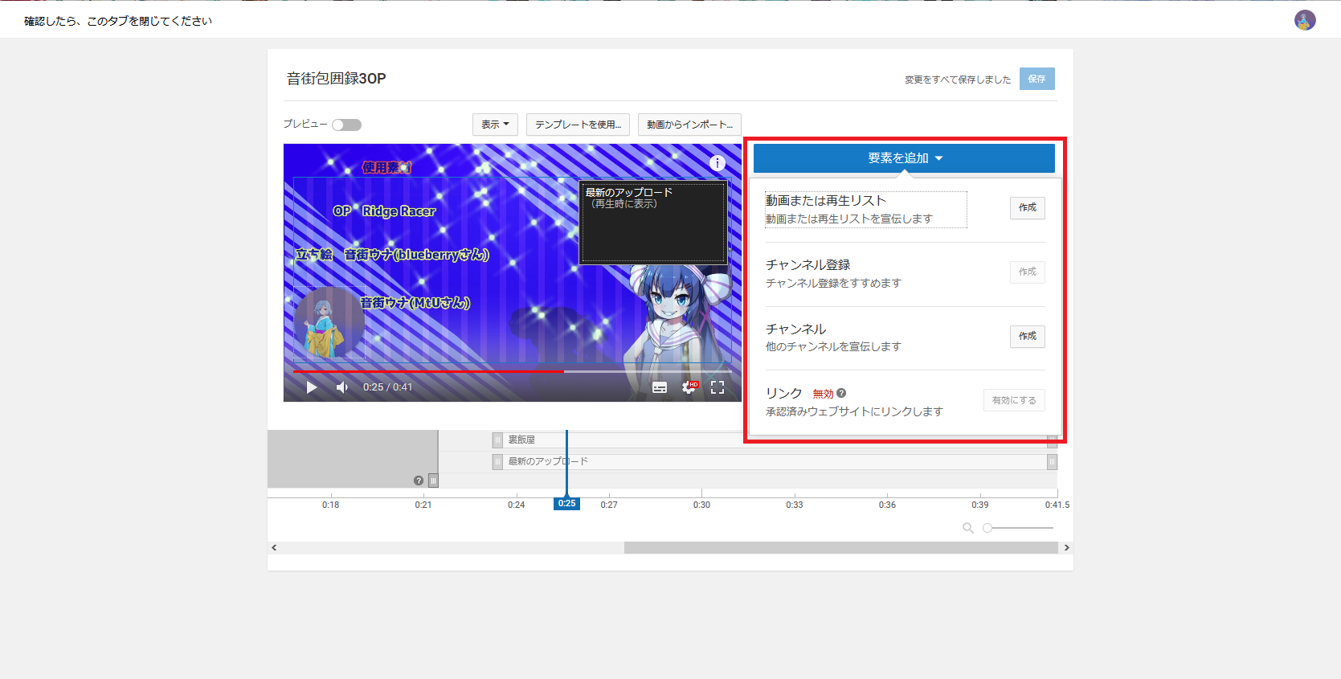Click the left handle of the 最新のアップロード bar

pos(497,461)
